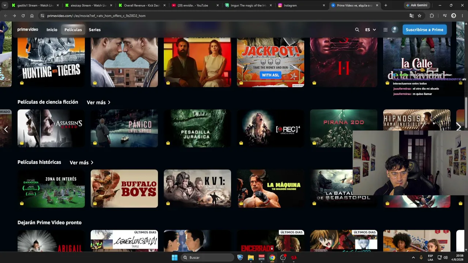The image size is (468, 263).
Task: Close the envidia YouTube tab
Action: [218, 5]
